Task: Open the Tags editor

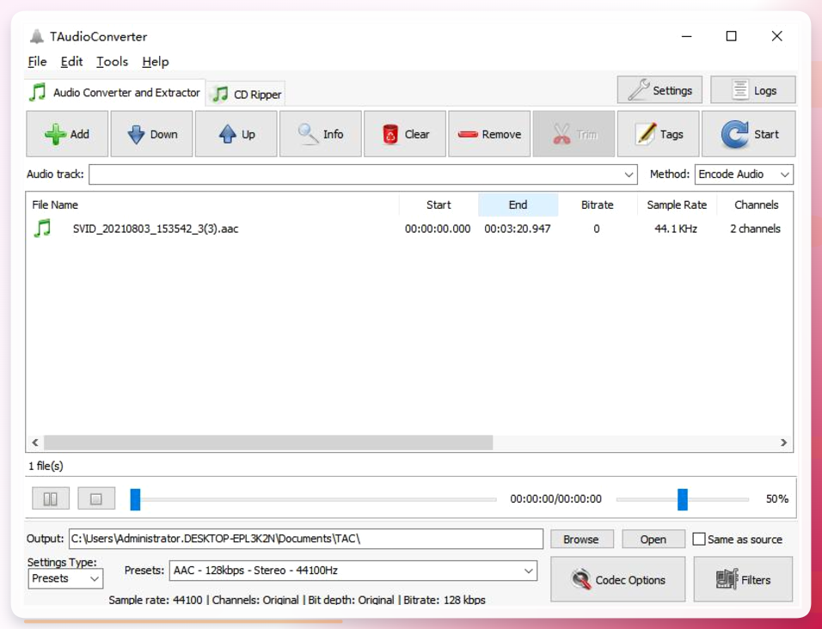Action: tap(658, 133)
